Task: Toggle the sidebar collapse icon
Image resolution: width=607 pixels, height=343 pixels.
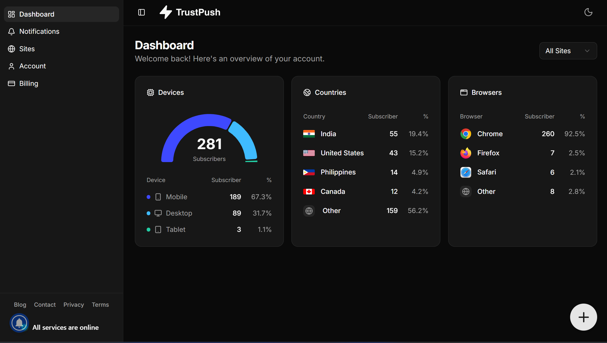Action: [141, 12]
